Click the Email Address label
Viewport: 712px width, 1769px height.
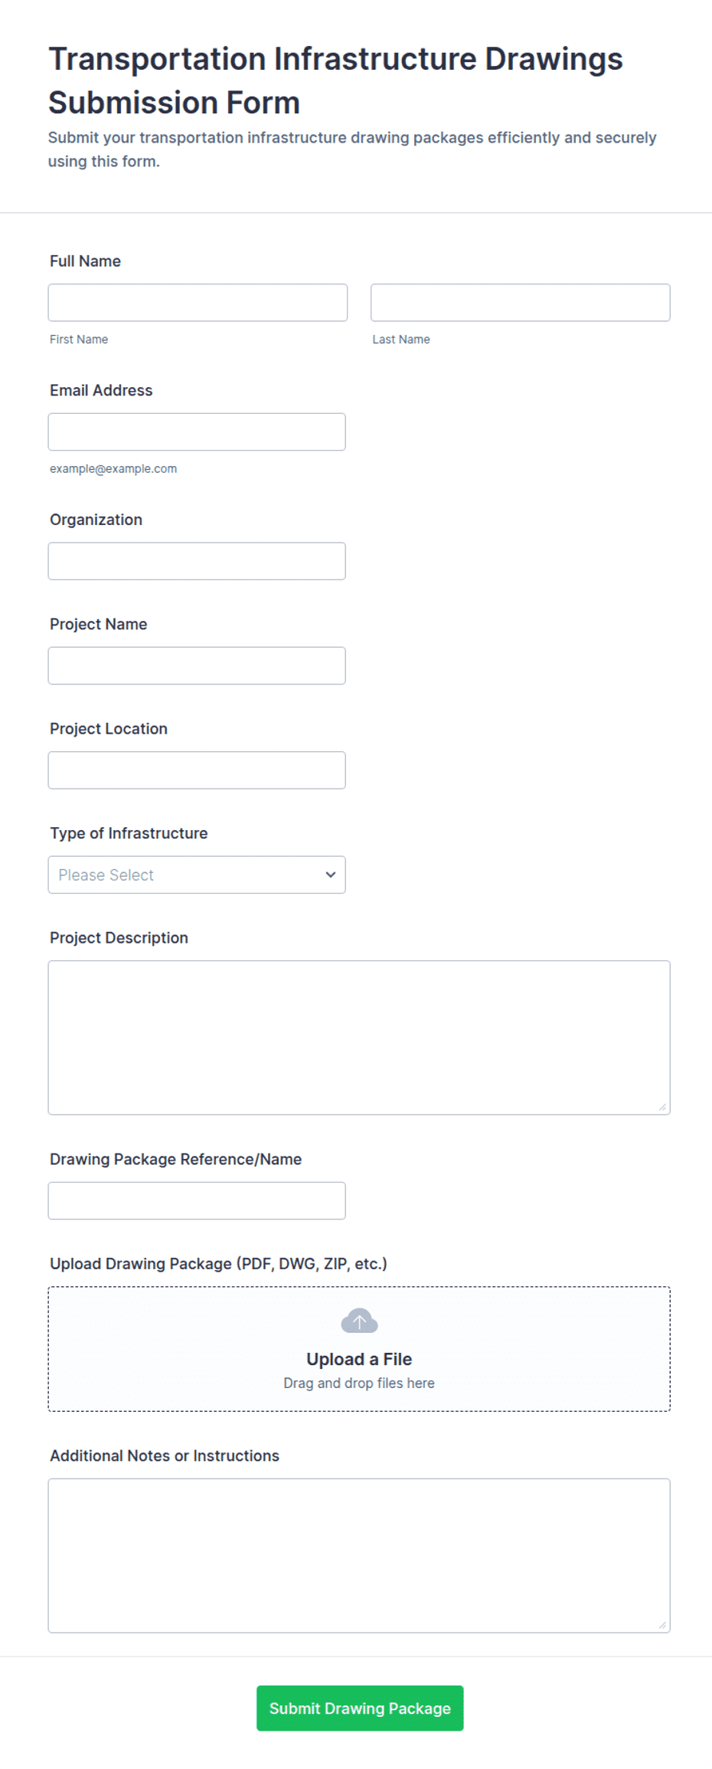point(101,390)
